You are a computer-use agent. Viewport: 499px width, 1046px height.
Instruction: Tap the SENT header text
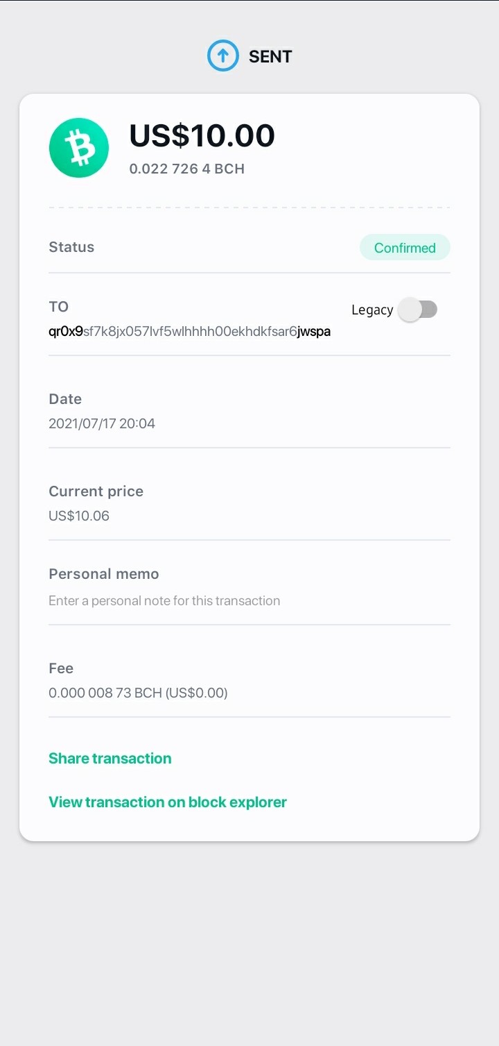pyautogui.click(x=270, y=56)
